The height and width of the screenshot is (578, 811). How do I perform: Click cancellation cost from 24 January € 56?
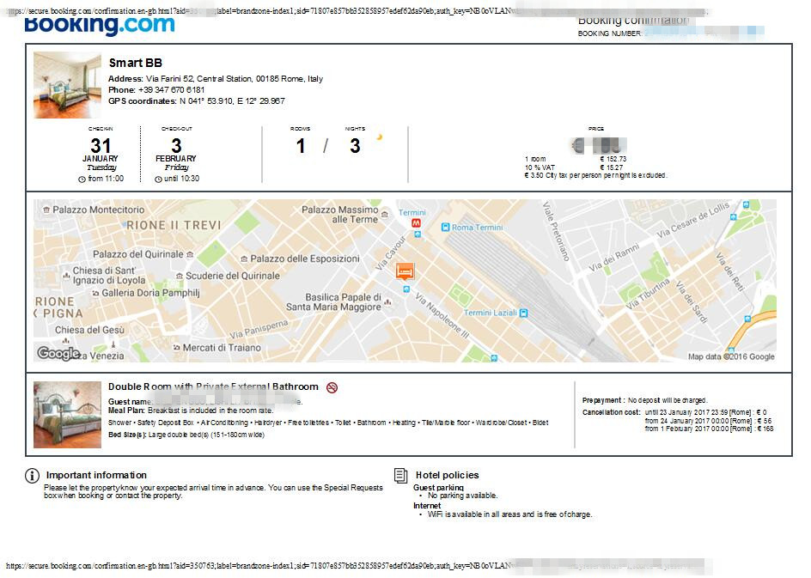click(708, 422)
